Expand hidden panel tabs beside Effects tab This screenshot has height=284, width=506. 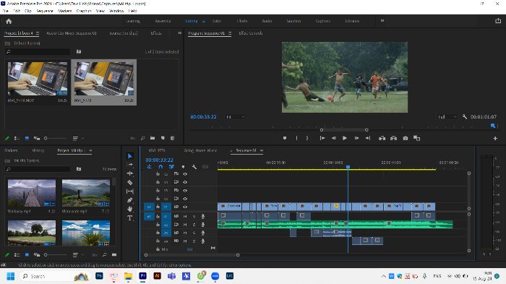(180, 33)
